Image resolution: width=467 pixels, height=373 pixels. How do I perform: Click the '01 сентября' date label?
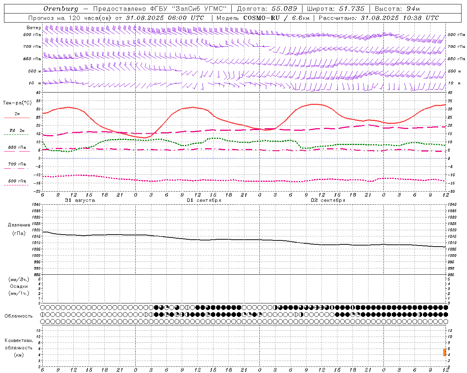click(204, 200)
